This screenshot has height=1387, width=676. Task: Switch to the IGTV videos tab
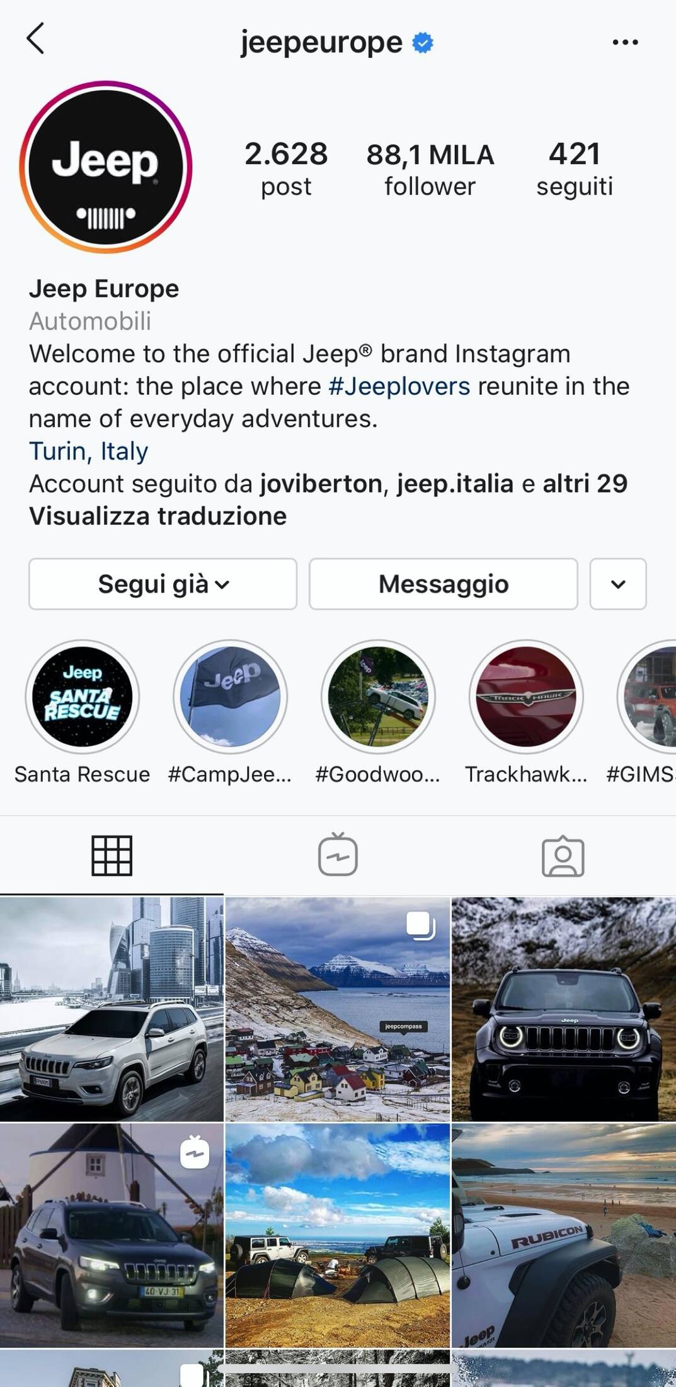click(338, 855)
